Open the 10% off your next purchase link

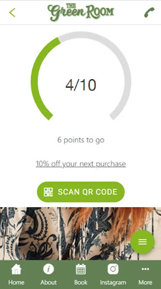point(81,164)
